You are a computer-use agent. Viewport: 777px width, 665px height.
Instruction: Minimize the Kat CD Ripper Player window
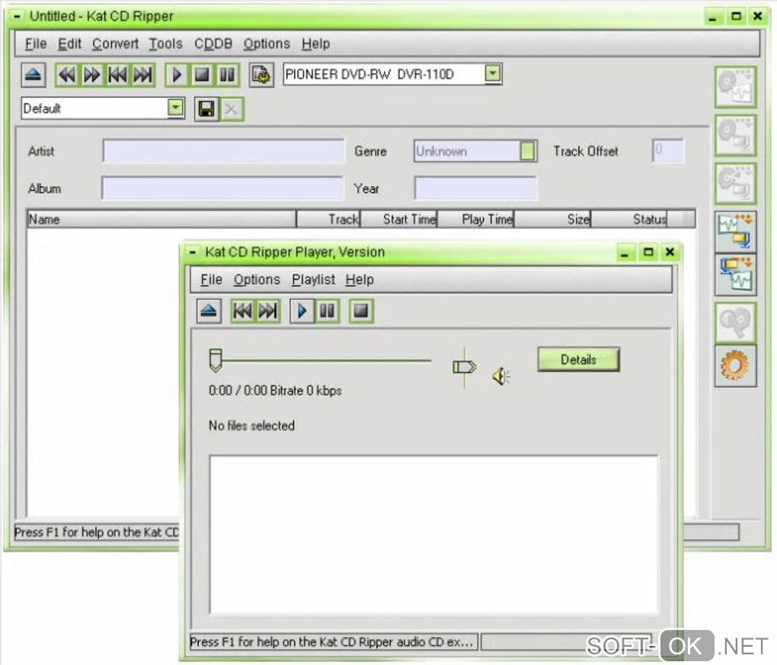point(625,252)
